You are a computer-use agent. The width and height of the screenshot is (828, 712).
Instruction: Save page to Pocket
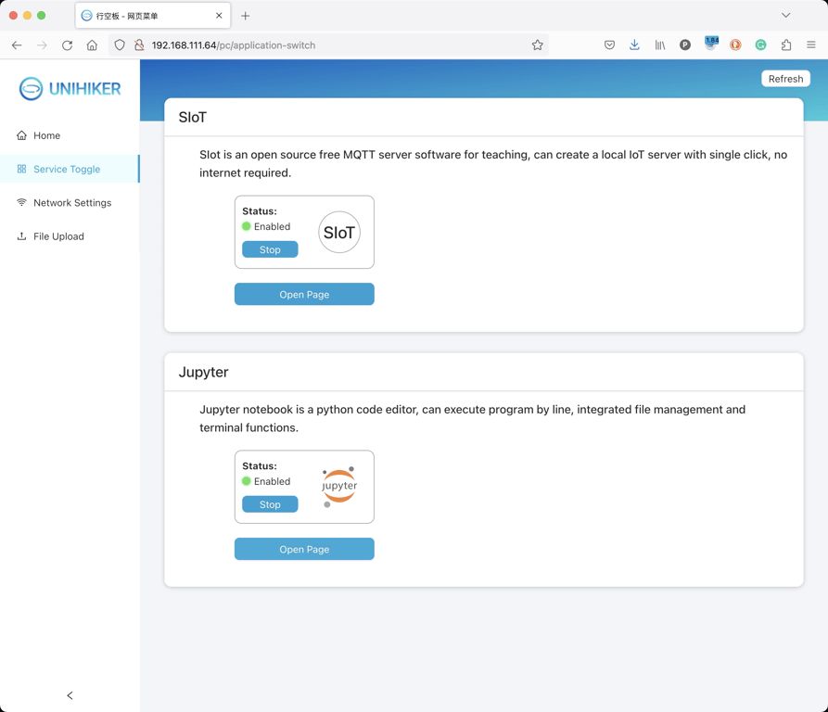pyautogui.click(x=609, y=45)
